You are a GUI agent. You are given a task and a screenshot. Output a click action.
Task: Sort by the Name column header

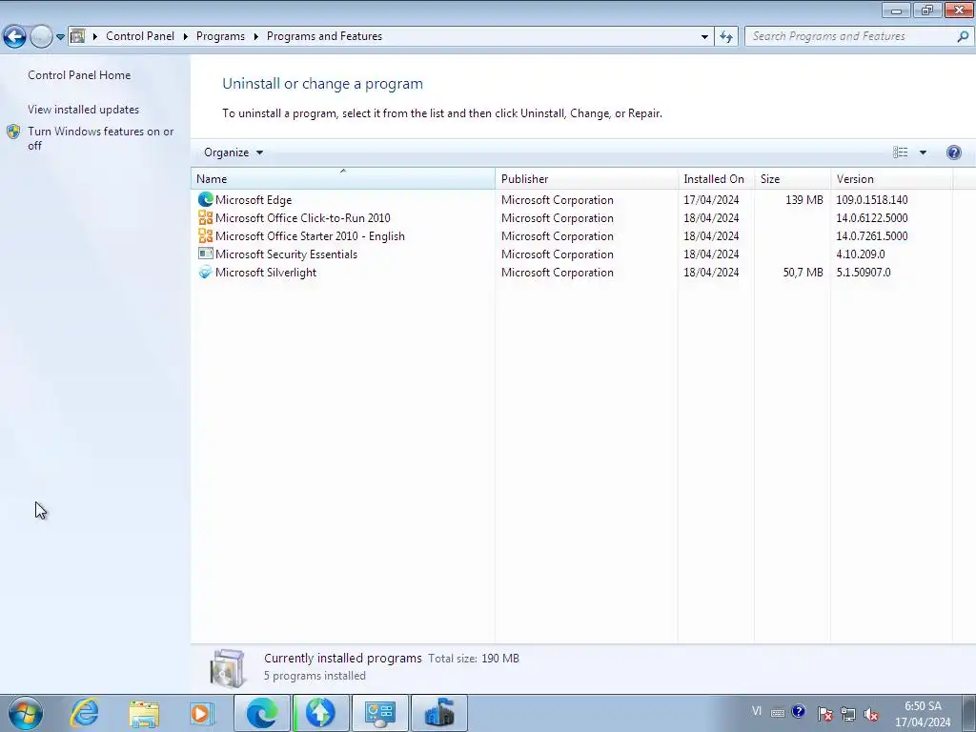point(343,178)
